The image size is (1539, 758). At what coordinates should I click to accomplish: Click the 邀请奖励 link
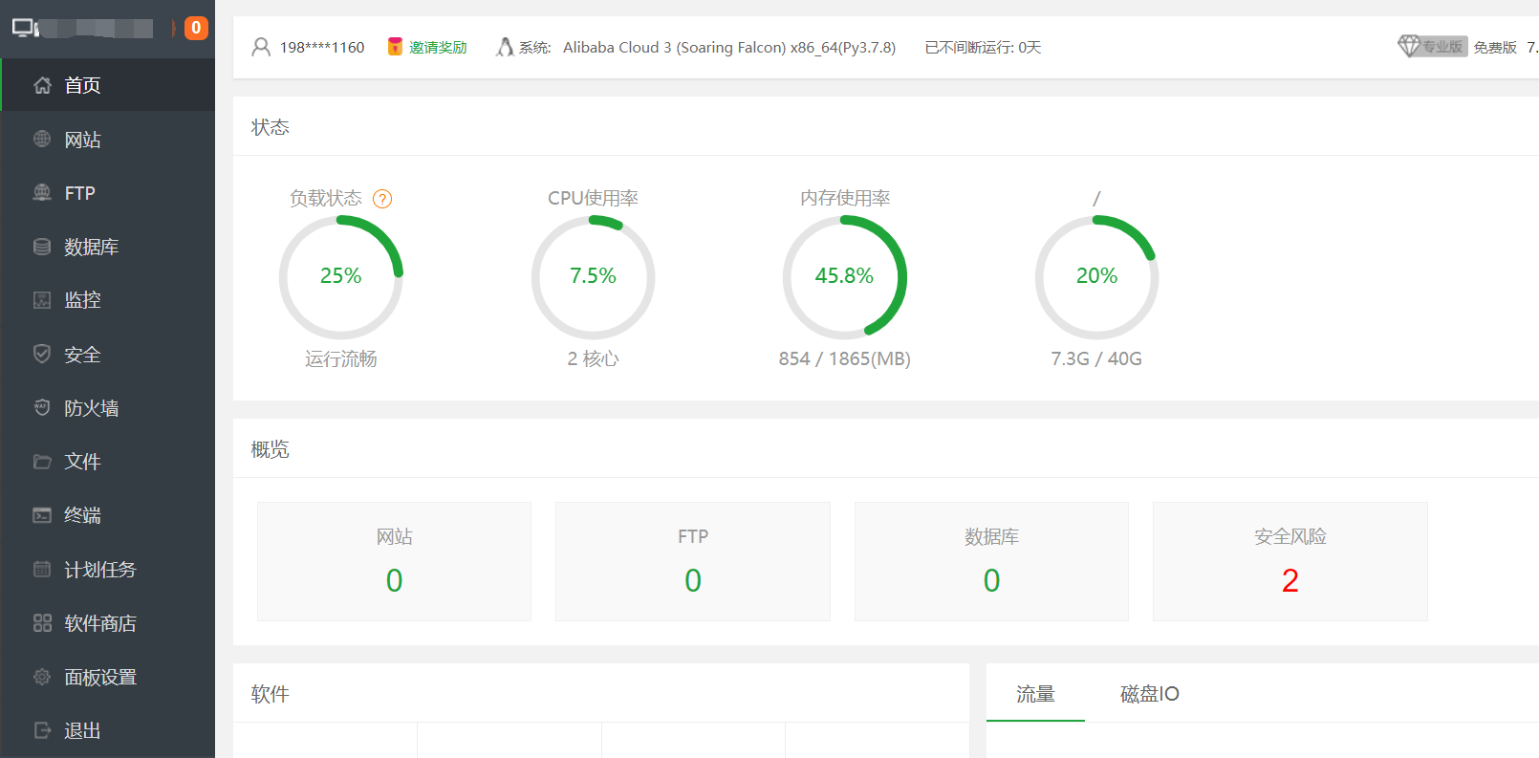click(x=438, y=48)
